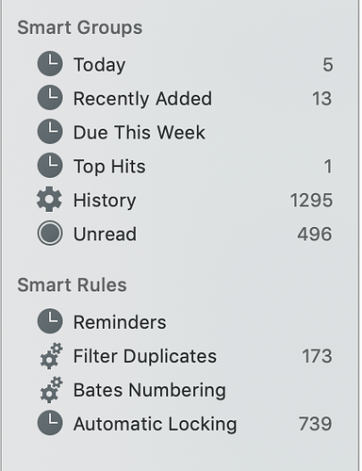Click the clock icon next to Top Hits
This screenshot has width=362, height=471.
[50, 166]
